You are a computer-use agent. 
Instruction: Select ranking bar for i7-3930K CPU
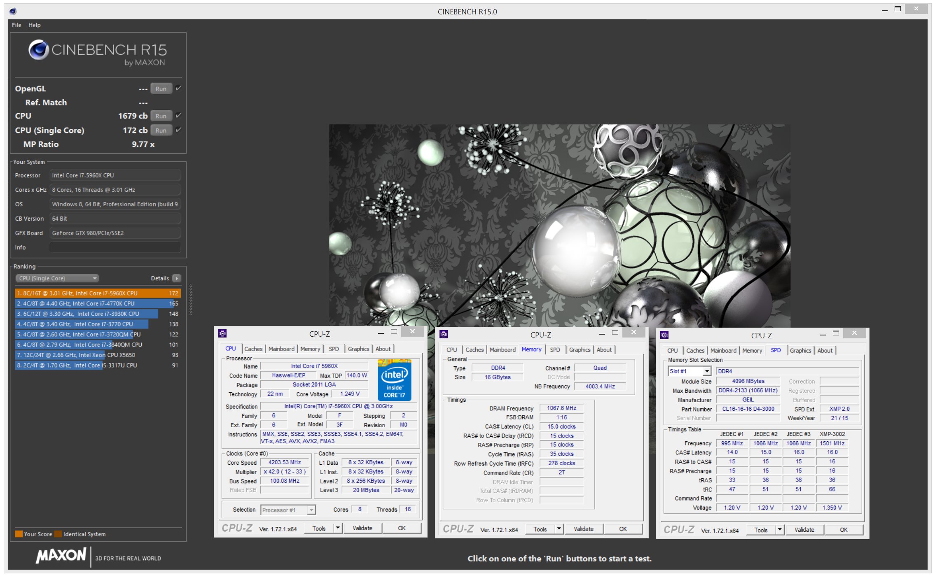coord(98,314)
